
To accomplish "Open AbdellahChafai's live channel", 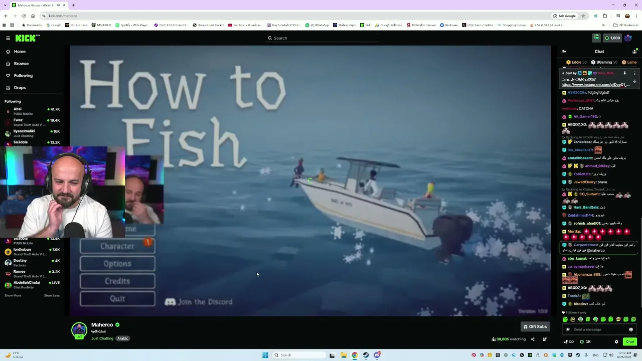I will [x=33, y=285].
